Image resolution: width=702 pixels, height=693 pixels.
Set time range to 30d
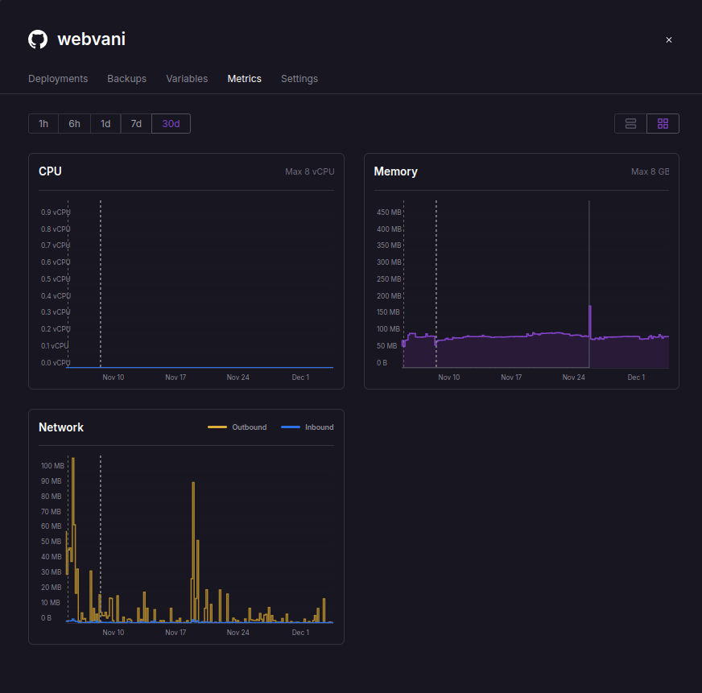pos(171,124)
